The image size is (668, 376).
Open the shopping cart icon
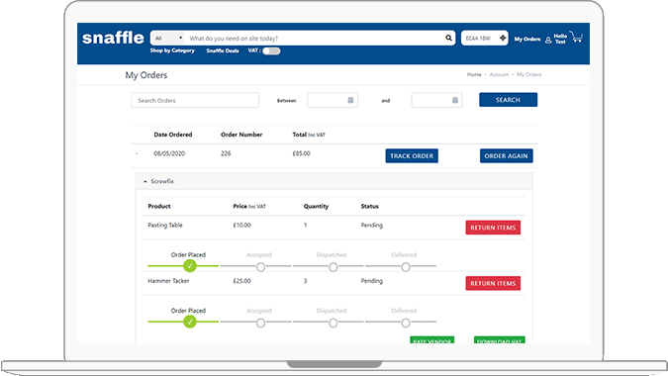(x=576, y=37)
